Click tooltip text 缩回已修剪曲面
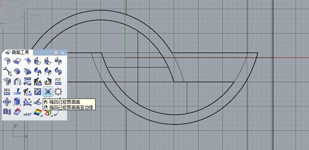The width and height of the screenshot is (309, 150). [x=65, y=102]
